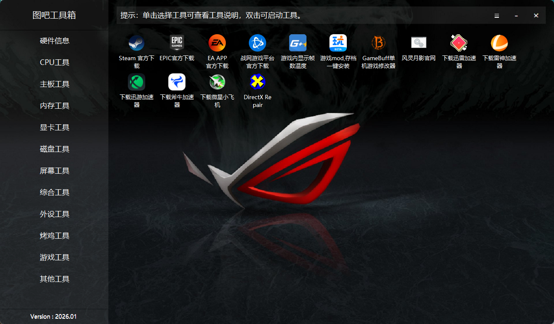
Task: Click the 游戏mod,存档一键安装 icon
Action: click(x=338, y=43)
